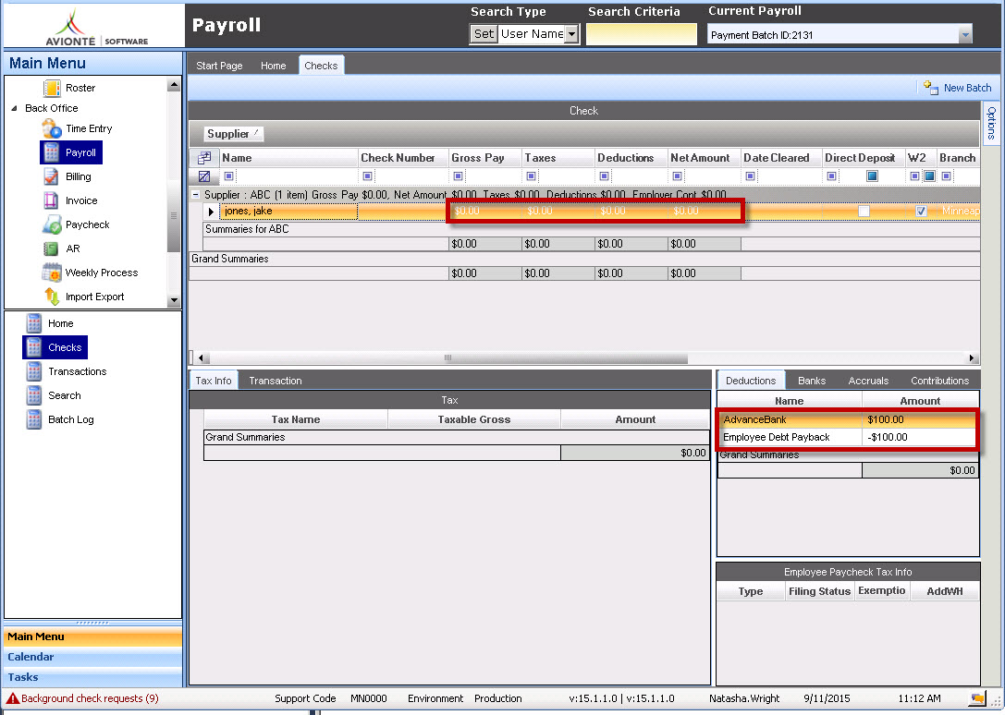Open the Invoice icon
The height and width of the screenshot is (715, 1005).
pyautogui.click(x=51, y=200)
